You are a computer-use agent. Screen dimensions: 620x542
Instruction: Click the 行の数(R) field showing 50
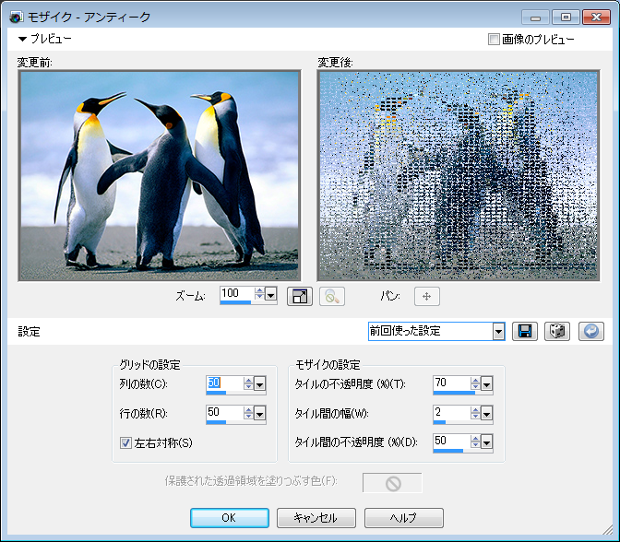224,413
